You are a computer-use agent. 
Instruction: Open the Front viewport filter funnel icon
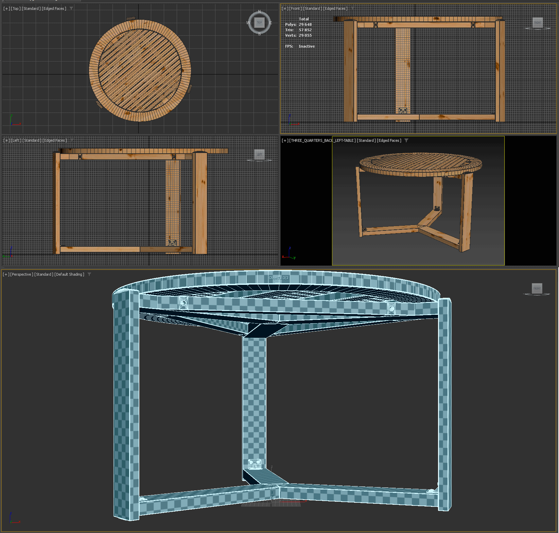352,8
